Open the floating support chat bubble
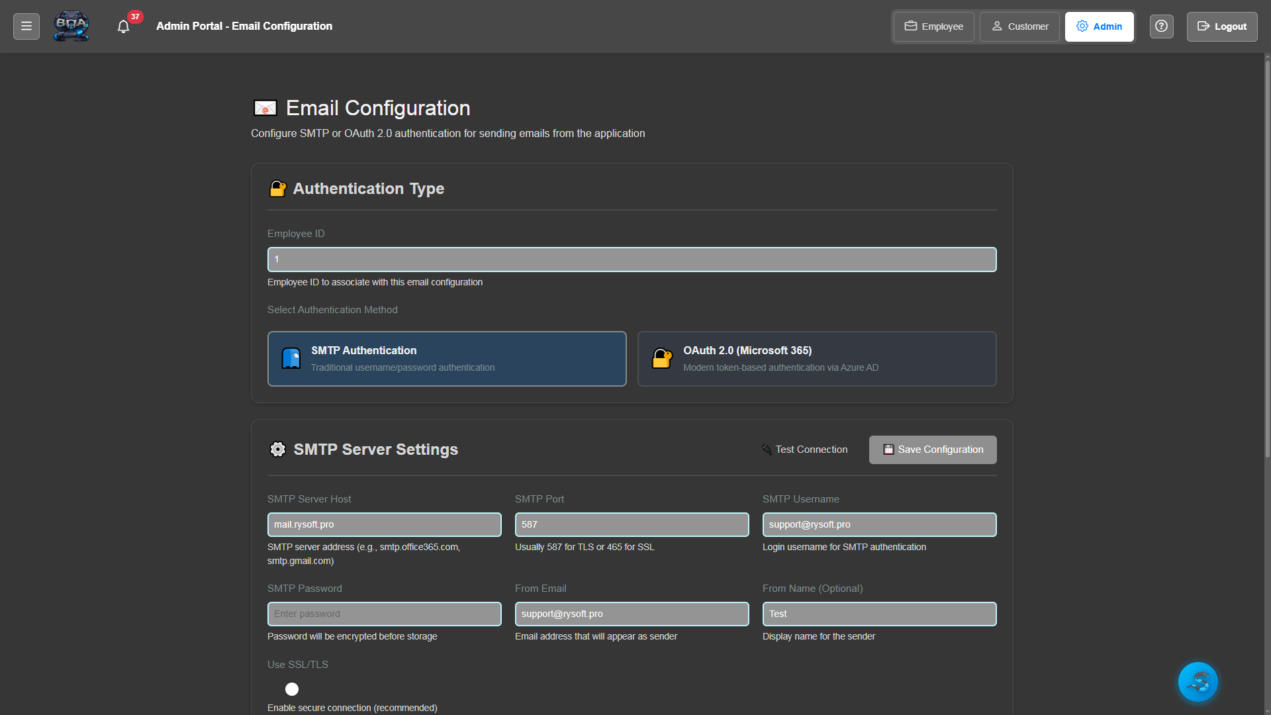Image resolution: width=1271 pixels, height=715 pixels. (x=1198, y=681)
